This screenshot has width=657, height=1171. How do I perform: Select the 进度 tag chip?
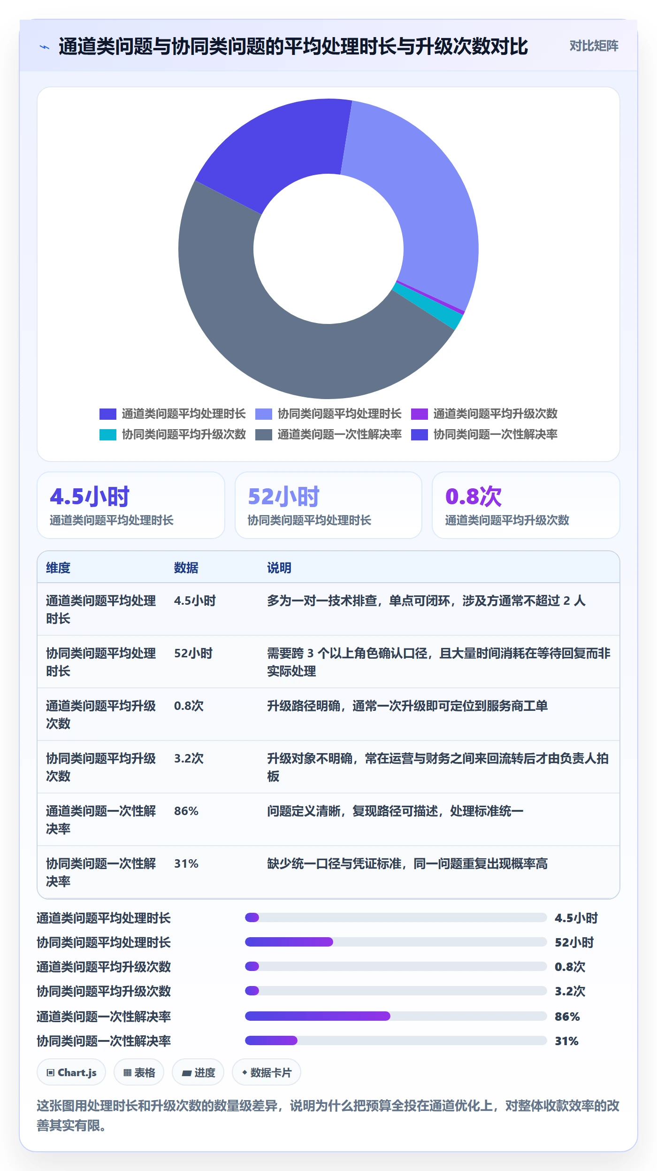(x=198, y=1072)
